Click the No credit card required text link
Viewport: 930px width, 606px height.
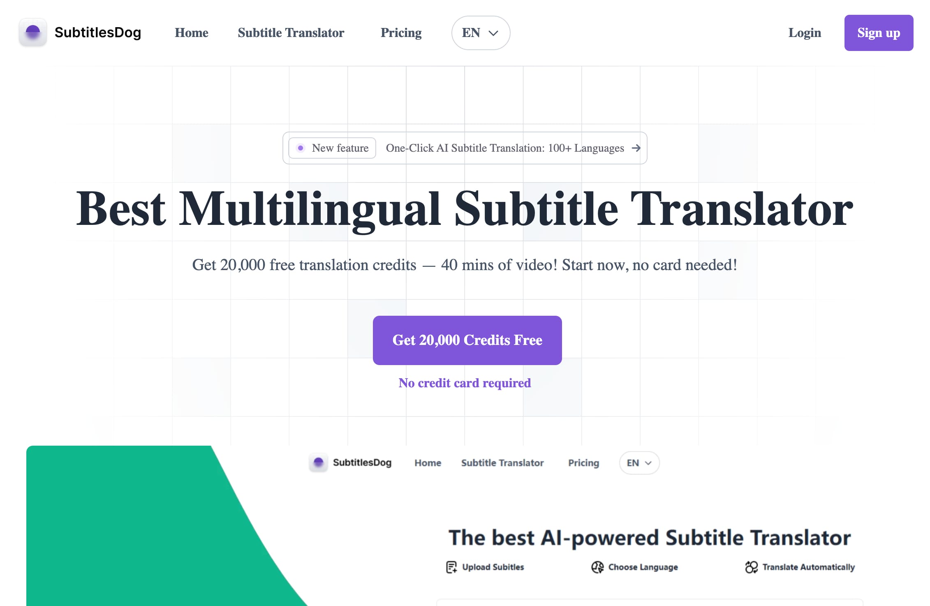point(465,382)
